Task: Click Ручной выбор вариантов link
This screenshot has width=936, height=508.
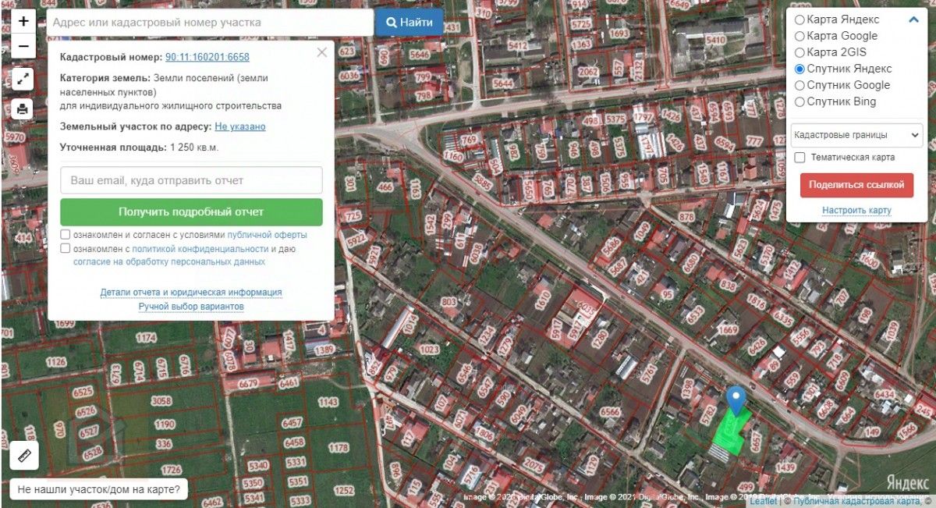Action: (191, 307)
